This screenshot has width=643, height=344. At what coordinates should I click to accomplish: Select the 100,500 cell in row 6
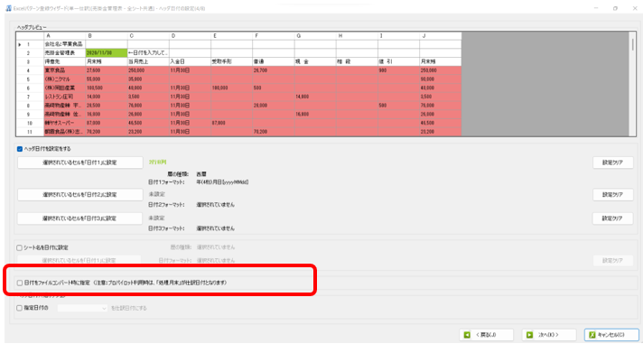(107, 88)
